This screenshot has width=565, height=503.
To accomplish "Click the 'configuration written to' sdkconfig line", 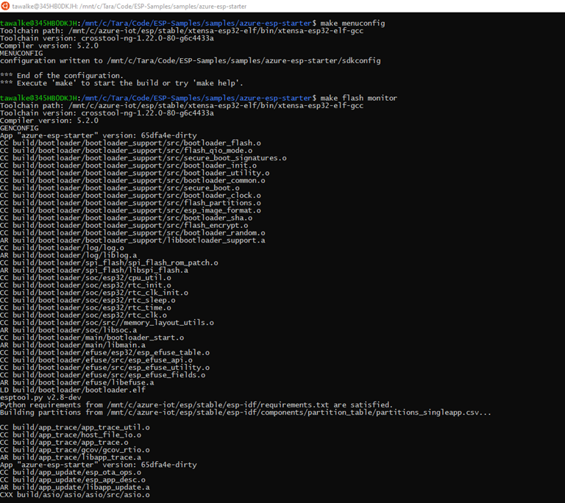I will tap(191, 61).
